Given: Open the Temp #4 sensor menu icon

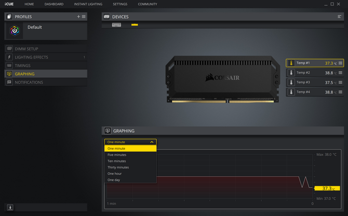Looking at the screenshot, I should pos(340,92).
